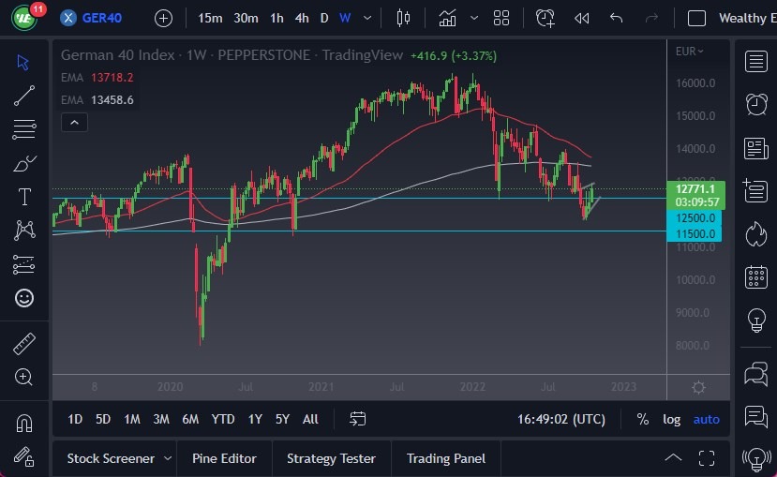Open the EUR currency dropdown
Viewport: 777px width, 477px height.
click(690, 52)
